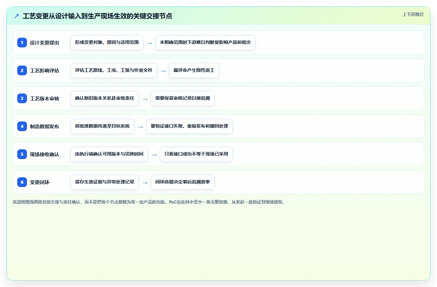Select step number badge 6
437x287 pixels.
22,182
